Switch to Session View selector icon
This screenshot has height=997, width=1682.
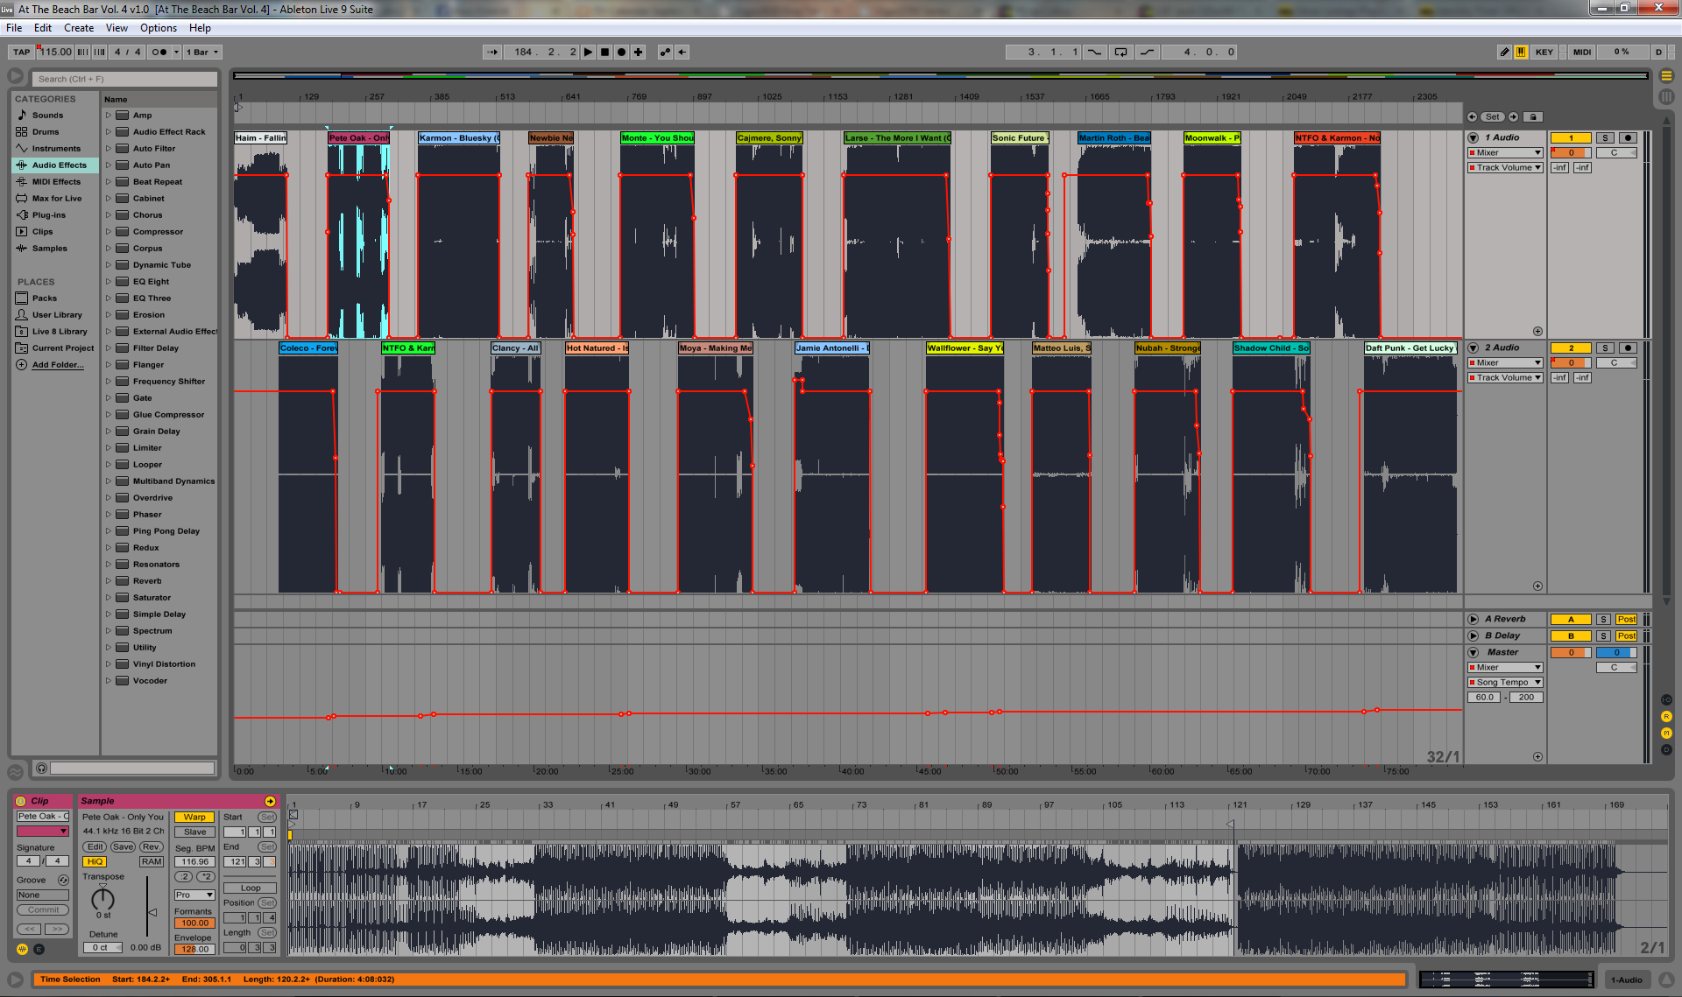(x=1666, y=96)
